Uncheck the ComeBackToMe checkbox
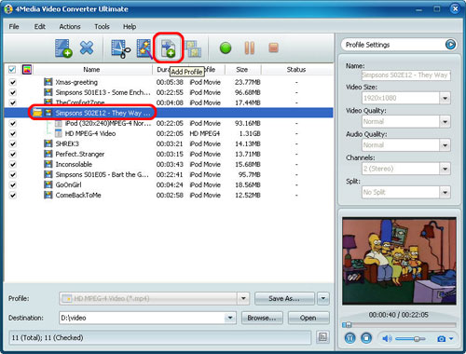The image size is (466, 354). point(13,195)
